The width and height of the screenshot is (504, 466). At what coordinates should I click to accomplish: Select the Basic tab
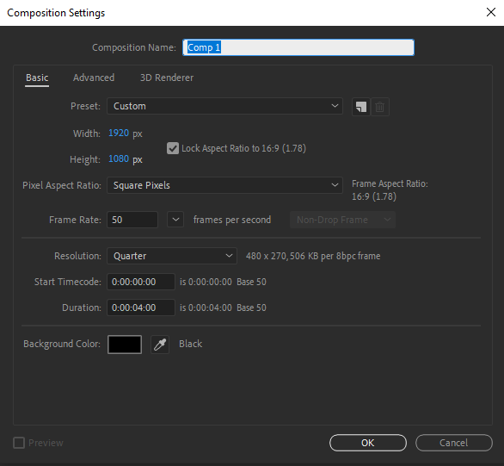[x=37, y=78]
